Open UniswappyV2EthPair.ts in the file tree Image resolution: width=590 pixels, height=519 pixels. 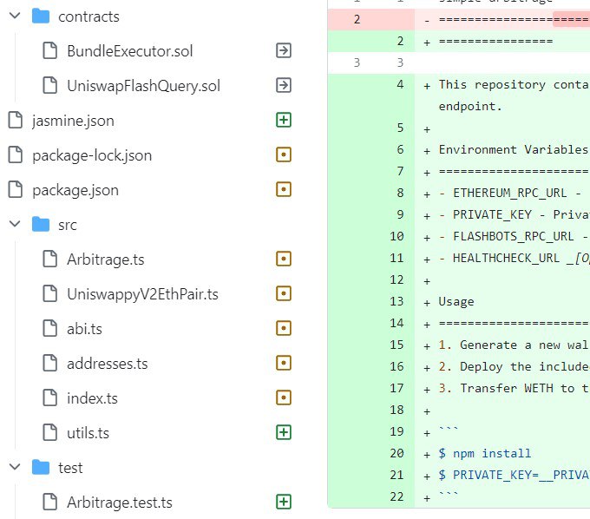click(142, 294)
